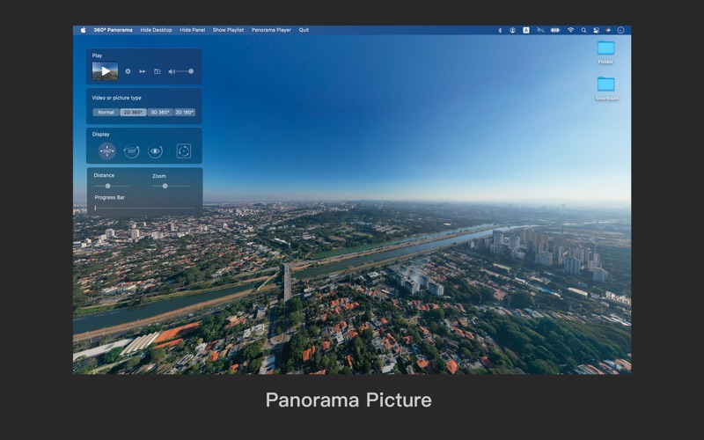Open the folder icon next to fast-forward

tap(157, 71)
